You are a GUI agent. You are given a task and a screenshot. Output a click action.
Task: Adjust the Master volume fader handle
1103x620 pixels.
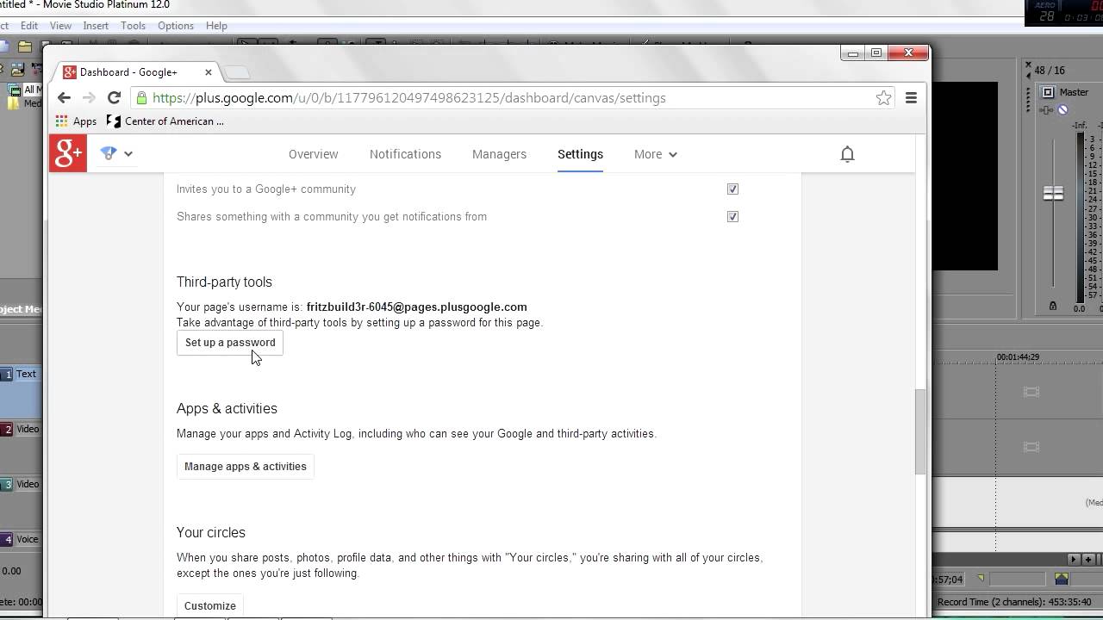coord(1053,194)
